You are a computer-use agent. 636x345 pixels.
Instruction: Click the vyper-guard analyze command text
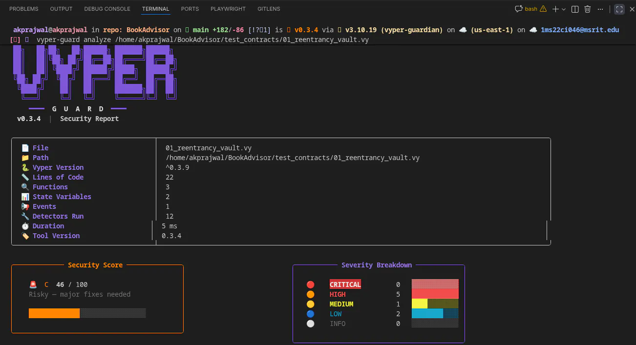(x=203, y=40)
